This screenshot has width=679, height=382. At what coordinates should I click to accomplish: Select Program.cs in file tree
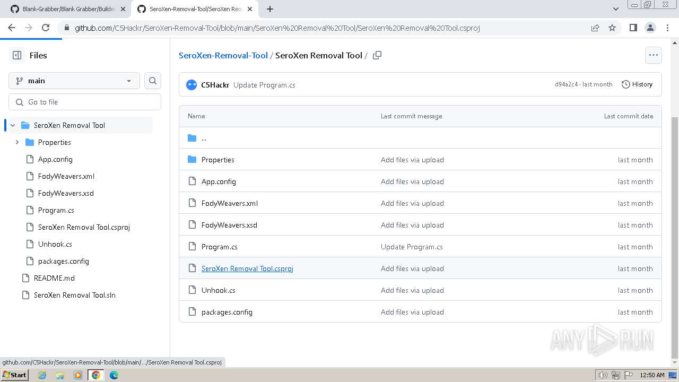point(56,210)
